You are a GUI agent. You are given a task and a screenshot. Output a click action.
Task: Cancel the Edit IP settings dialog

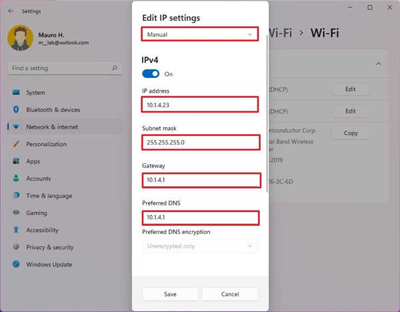tap(230, 294)
